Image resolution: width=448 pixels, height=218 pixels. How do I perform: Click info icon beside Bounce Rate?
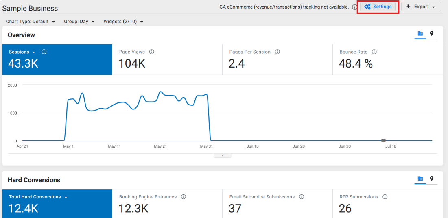[x=374, y=52]
